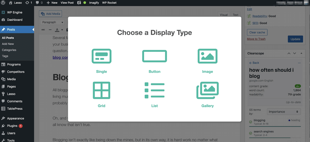Image resolution: width=310 pixels, height=142 pixels.
Task: Open the text color dropdown arrow
Action: (62, 30)
